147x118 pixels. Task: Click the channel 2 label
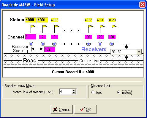coord(42,37)
